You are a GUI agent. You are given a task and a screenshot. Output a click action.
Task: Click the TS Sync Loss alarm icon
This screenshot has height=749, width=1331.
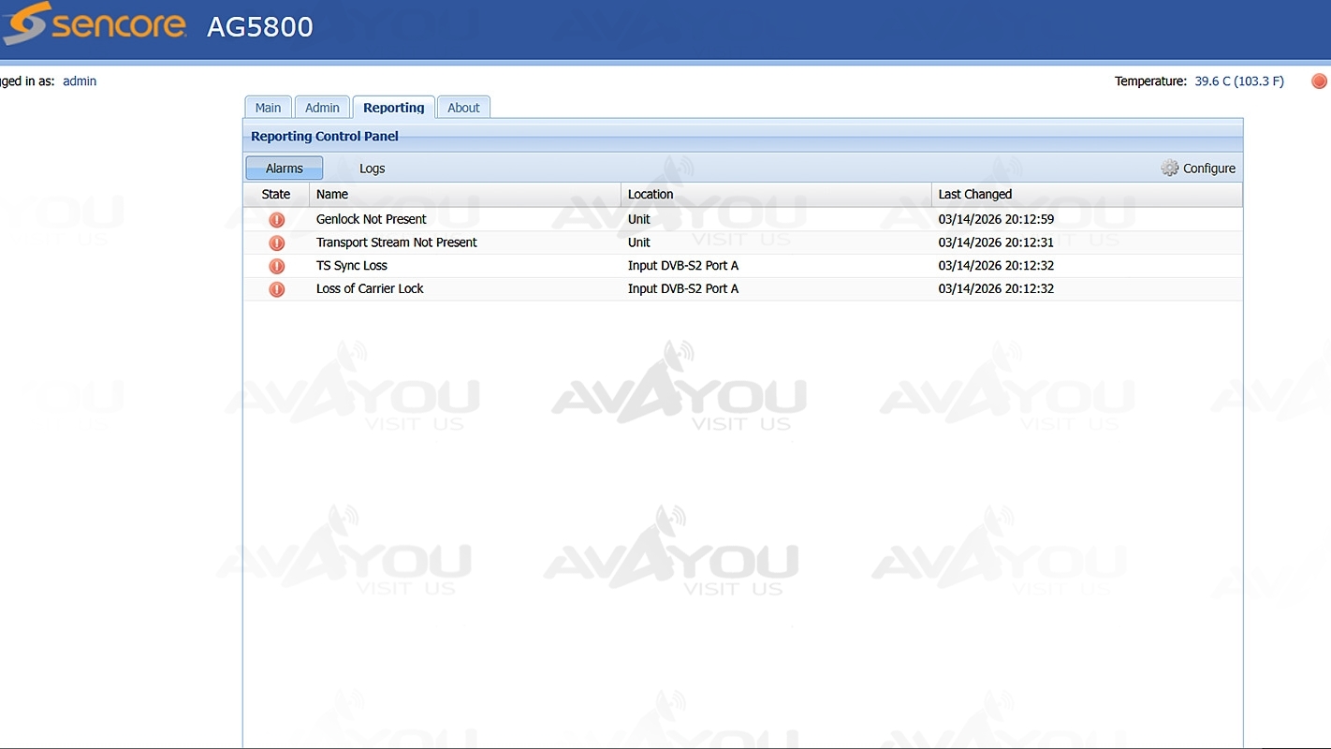tap(276, 266)
